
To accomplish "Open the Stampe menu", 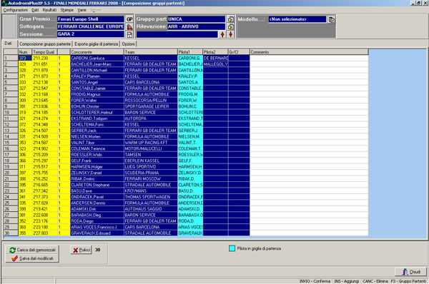I will [67, 10].
